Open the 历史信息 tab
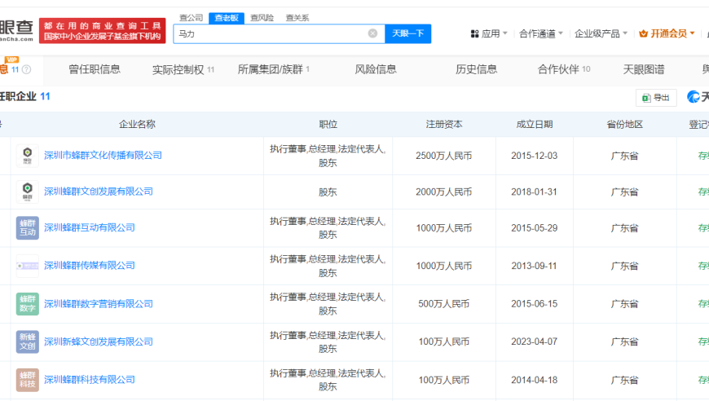 [476, 69]
